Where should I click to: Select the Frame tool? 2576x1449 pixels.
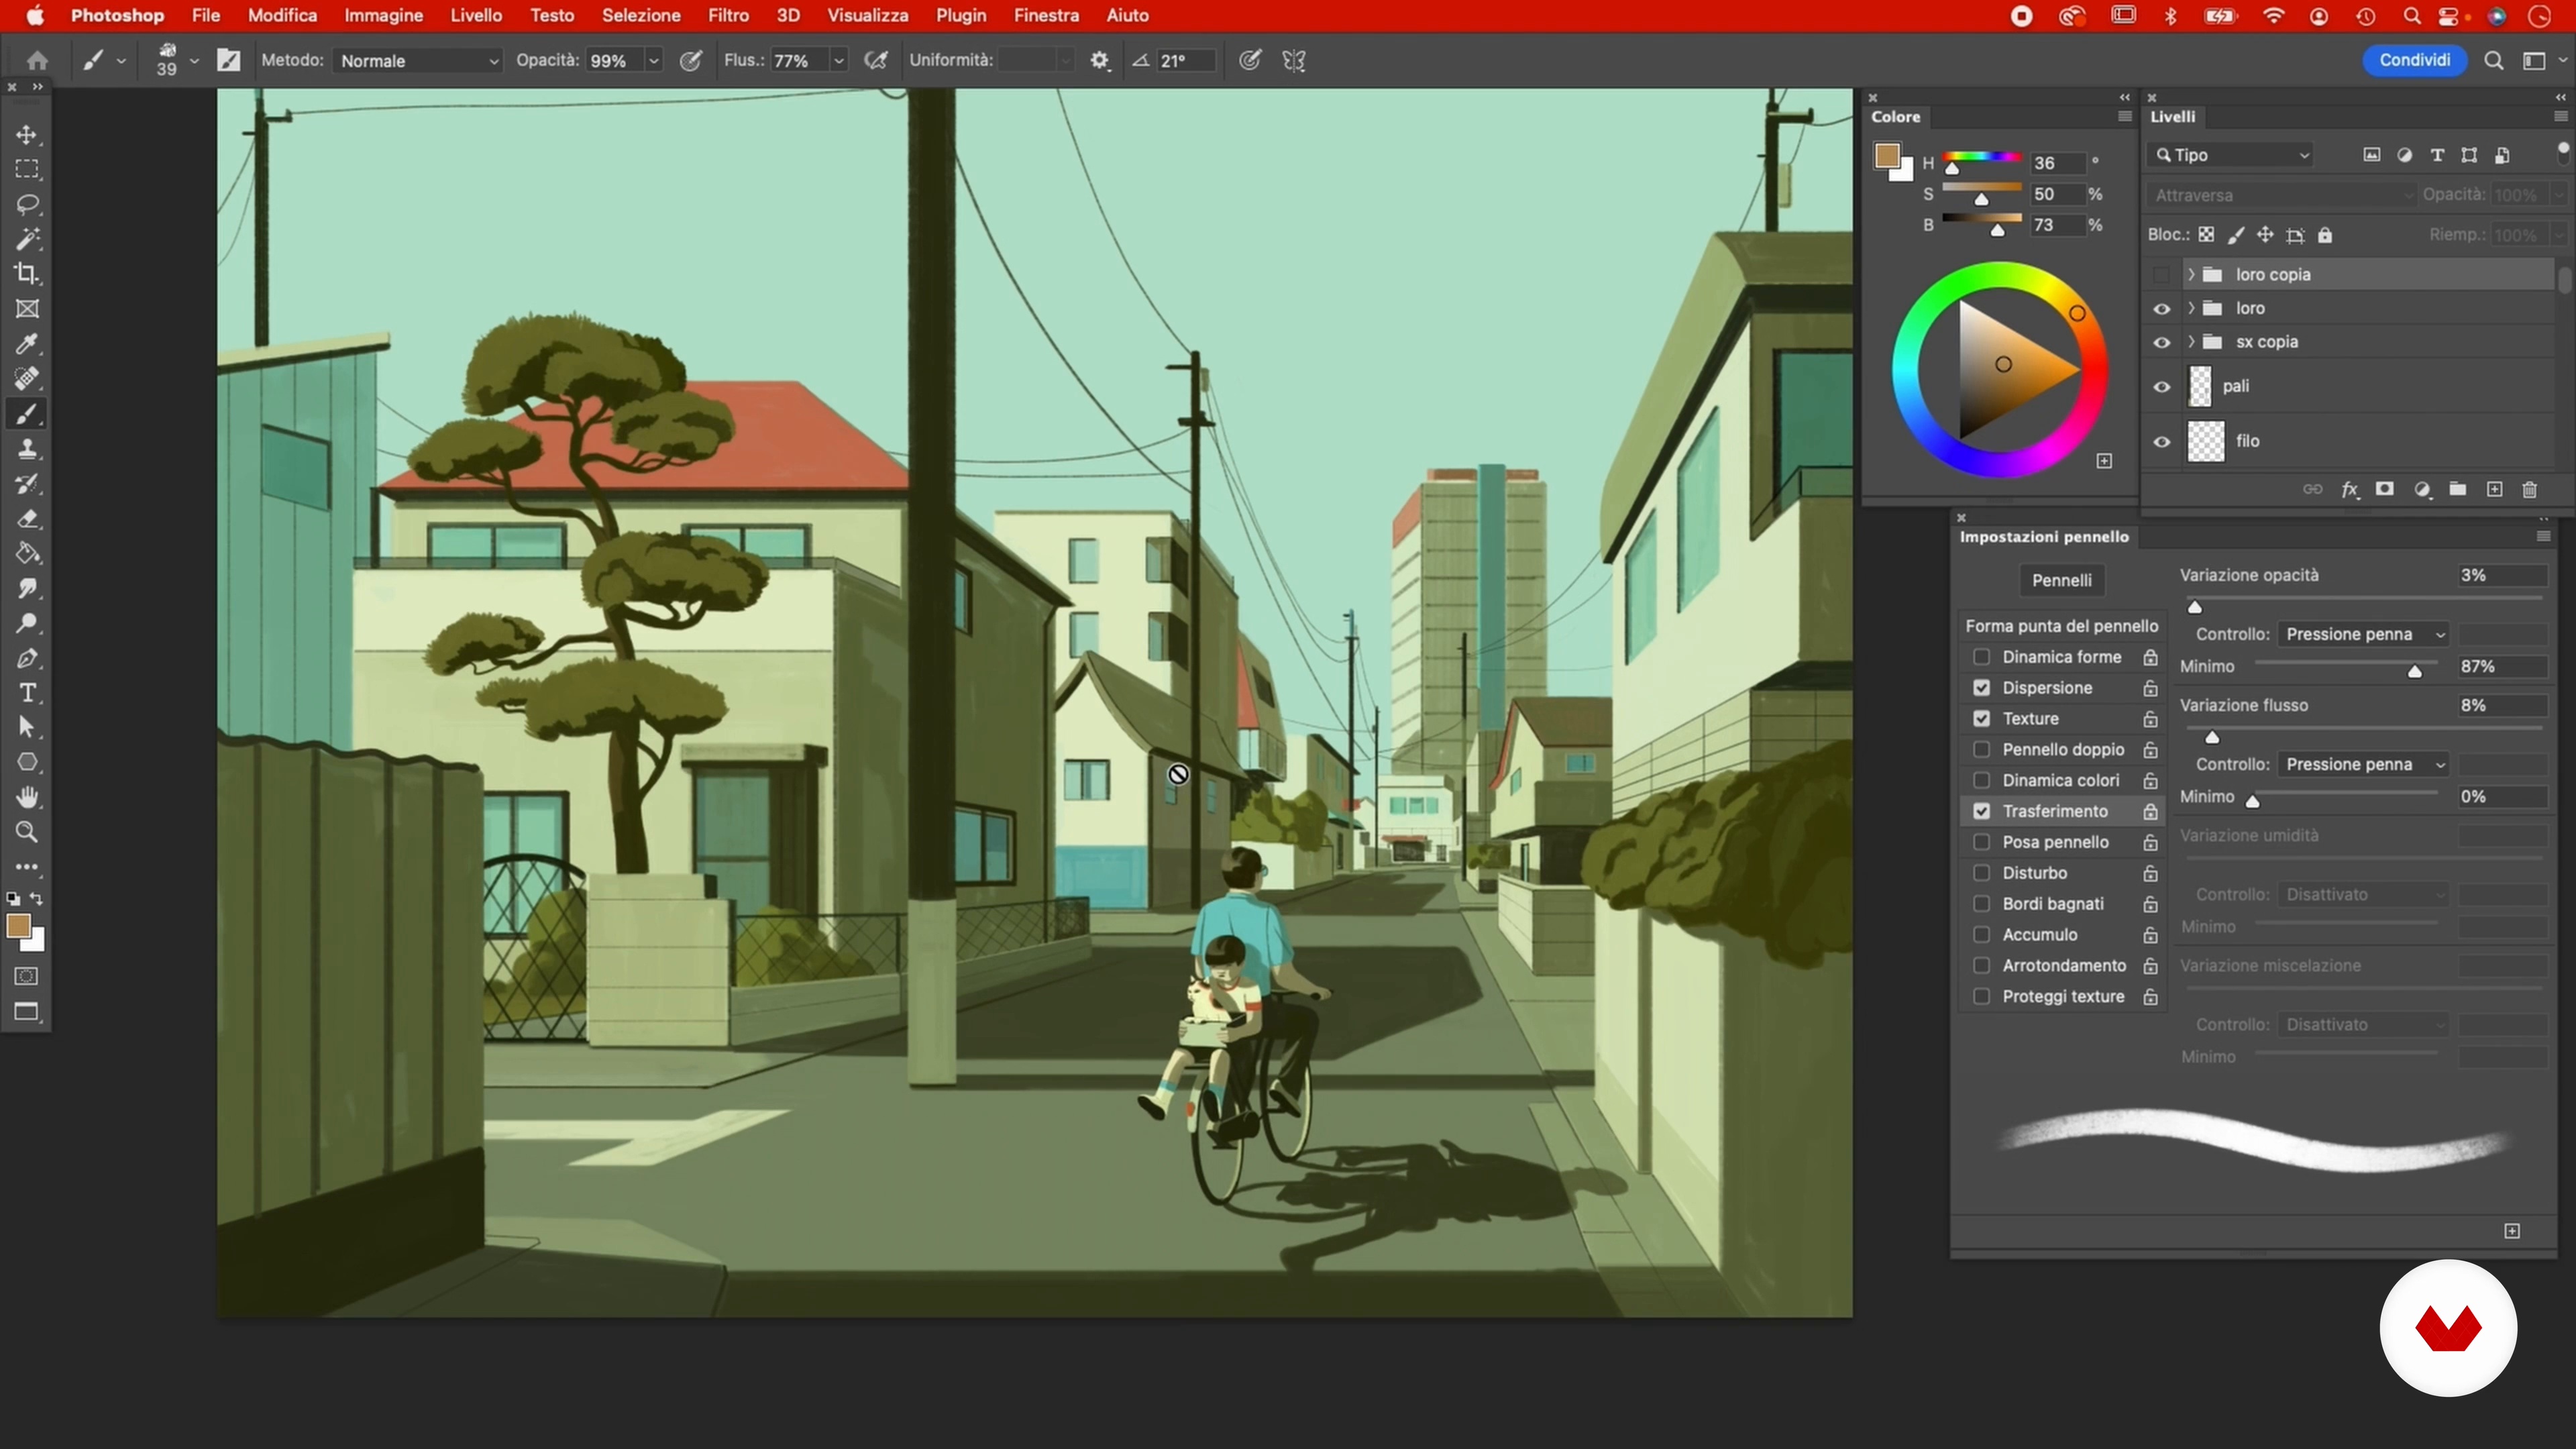[x=27, y=309]
